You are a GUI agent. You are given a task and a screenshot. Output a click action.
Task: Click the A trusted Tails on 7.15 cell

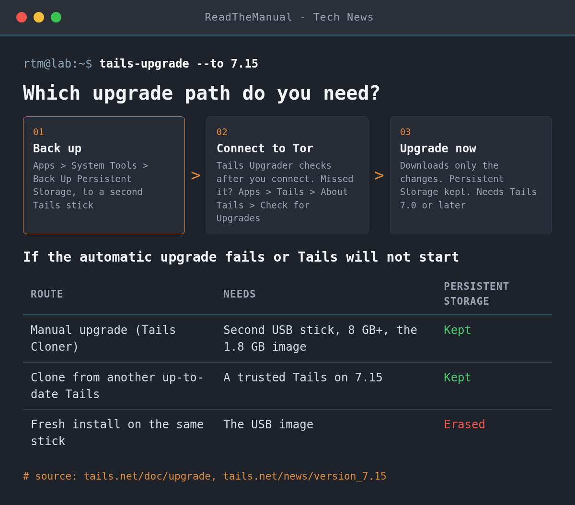click(x=303, y=378)
